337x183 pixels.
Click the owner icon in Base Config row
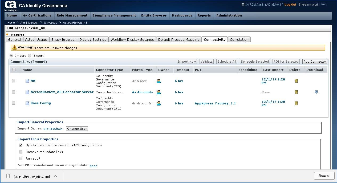159,103
